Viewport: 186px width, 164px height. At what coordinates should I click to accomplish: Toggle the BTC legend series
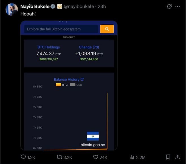(x=62, y=85)
